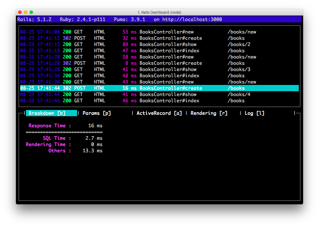Click the Ruby: 2.4.1-p111 version text
The width and height of the screenshot is (319, 227).
tap(83, 20)
